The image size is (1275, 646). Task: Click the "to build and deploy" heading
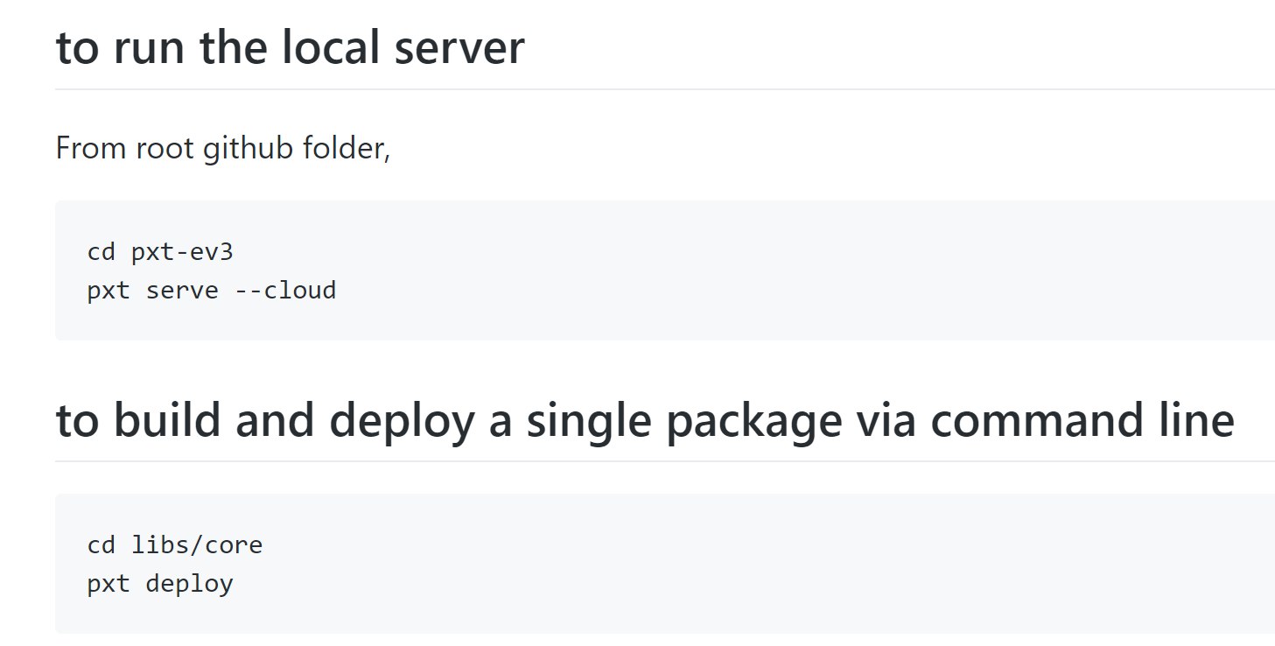(x=645, y=421)
